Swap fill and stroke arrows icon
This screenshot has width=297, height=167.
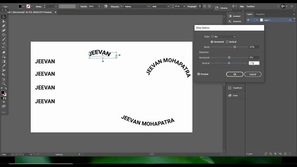click(x=6, y=89)
